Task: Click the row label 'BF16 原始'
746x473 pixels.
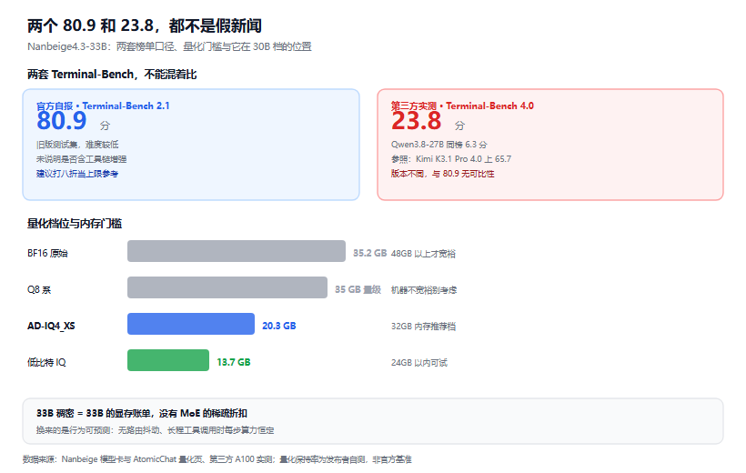Action: (47, 253)
